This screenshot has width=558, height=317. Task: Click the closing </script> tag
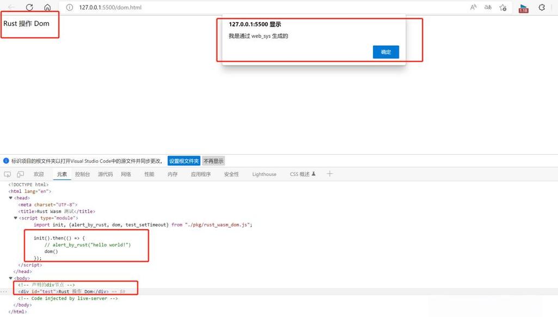click(30, 265)
